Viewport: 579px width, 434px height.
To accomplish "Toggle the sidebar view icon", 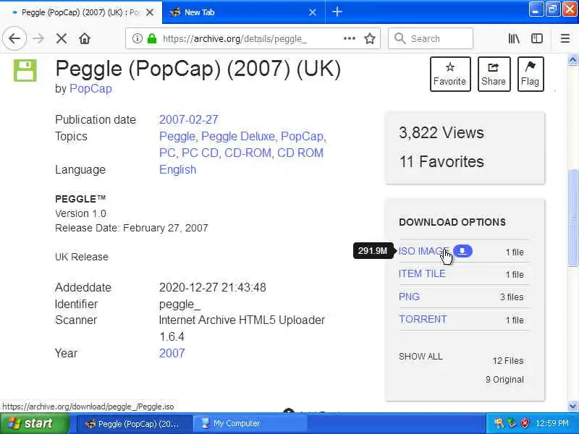I will click(537, 38).
